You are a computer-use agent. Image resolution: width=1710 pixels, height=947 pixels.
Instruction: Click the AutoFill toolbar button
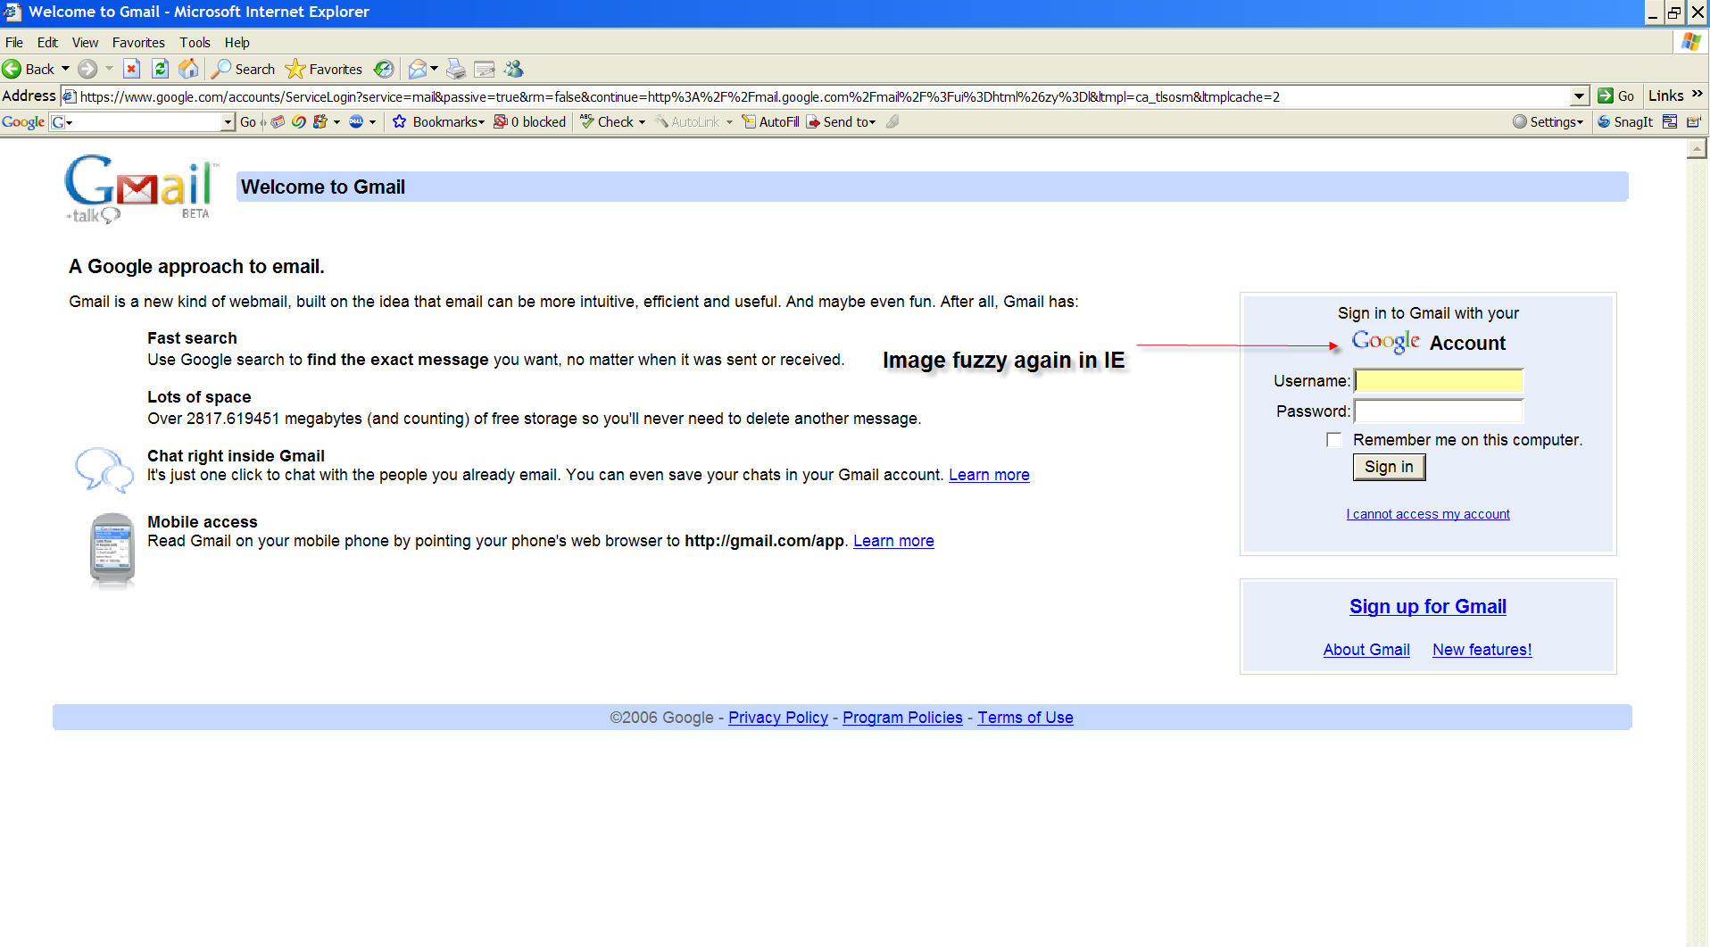[770, 121]
